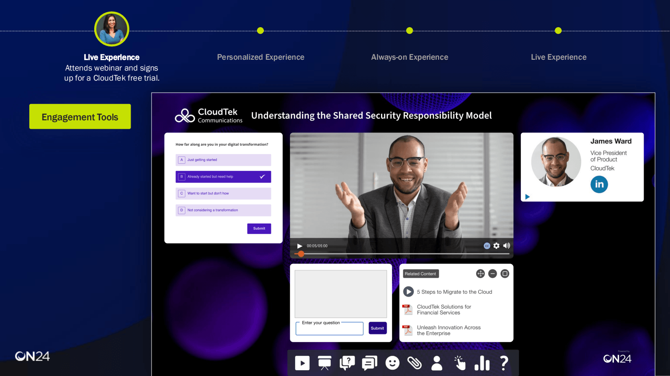Maximize the Related Content panel
Viewport: 670px width, 376px height.
pyautogui.click(x=505, y=274)
